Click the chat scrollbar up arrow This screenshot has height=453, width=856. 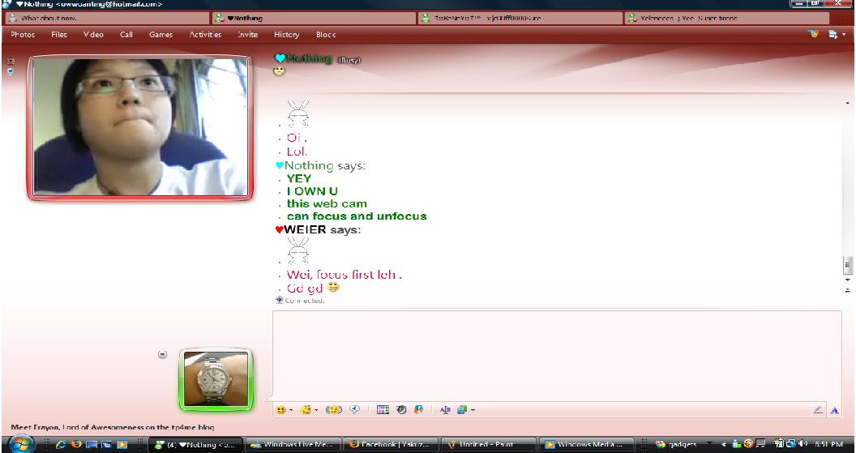(x=847, y=103)
